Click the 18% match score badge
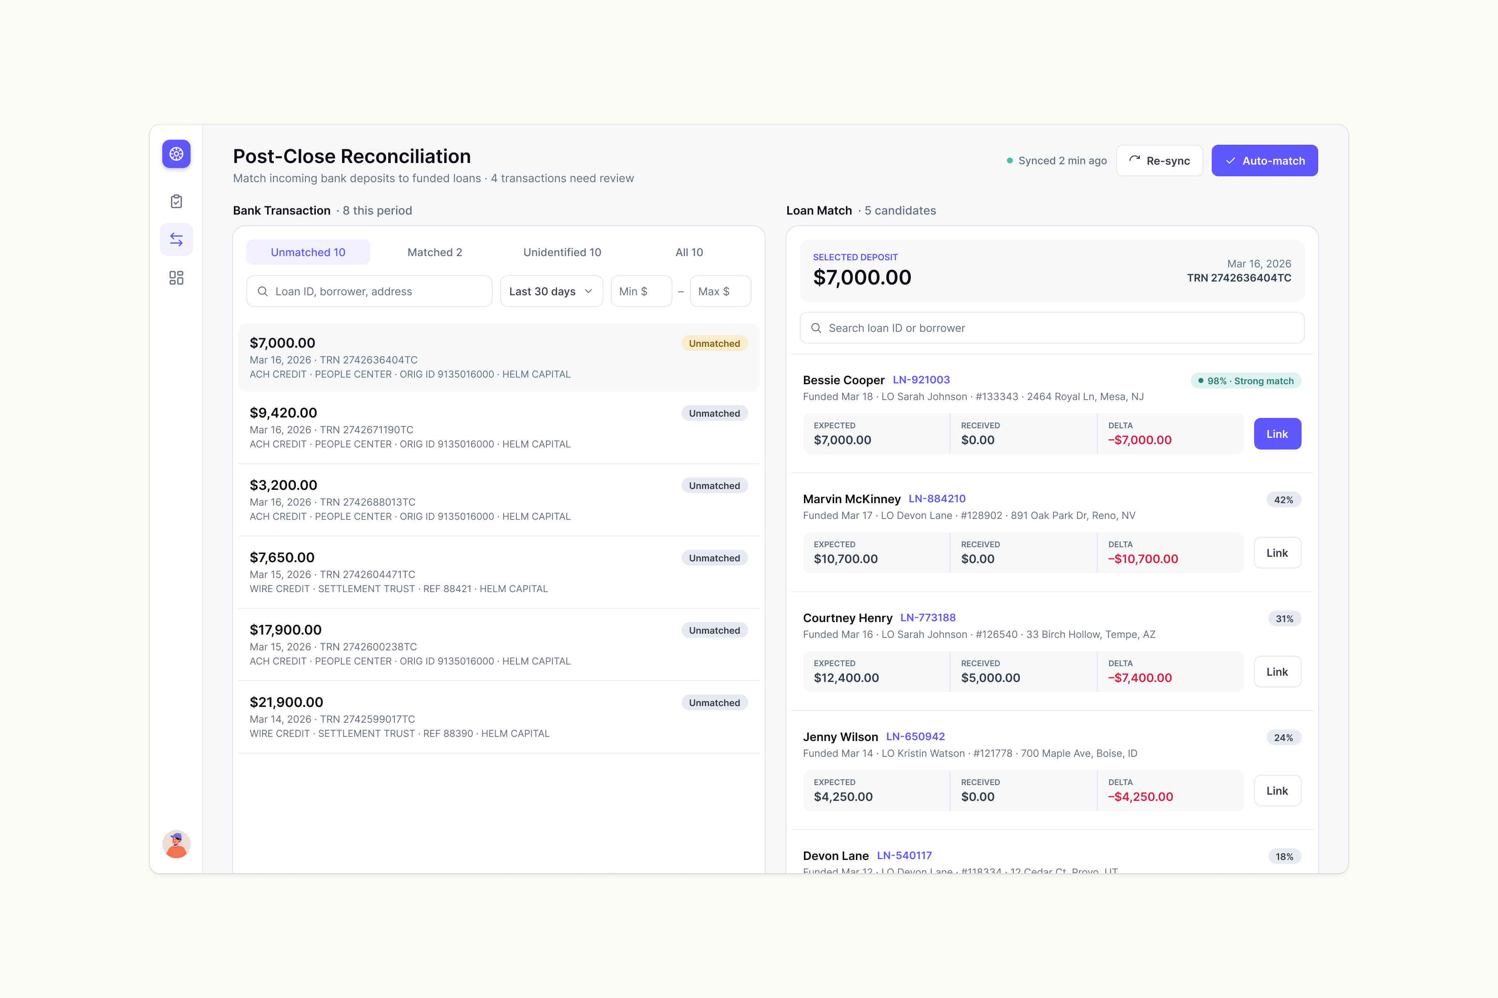Viewport: 1498px width, 998px height. coord(1284,857)
